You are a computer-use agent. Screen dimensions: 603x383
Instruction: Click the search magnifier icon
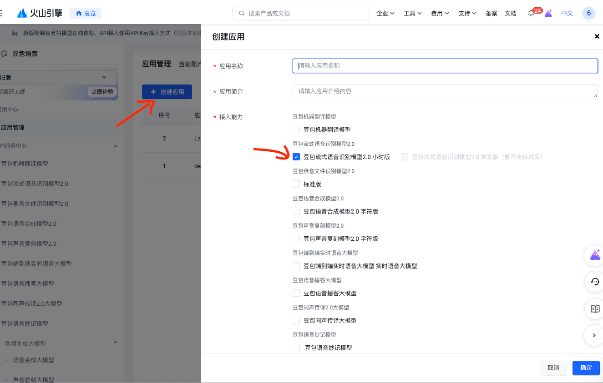(x=241, y=14)
